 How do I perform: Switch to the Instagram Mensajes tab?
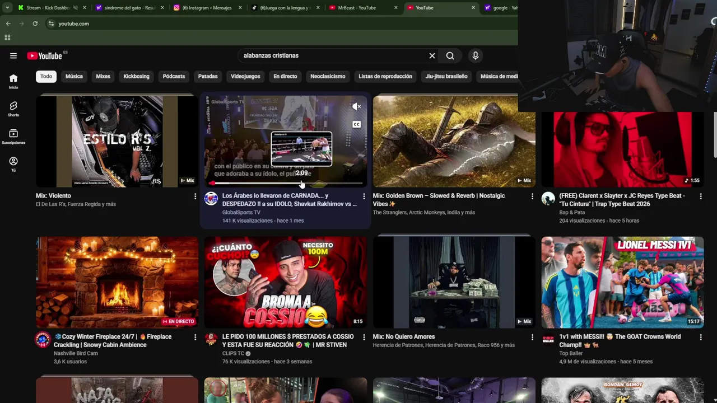(207, 8)
